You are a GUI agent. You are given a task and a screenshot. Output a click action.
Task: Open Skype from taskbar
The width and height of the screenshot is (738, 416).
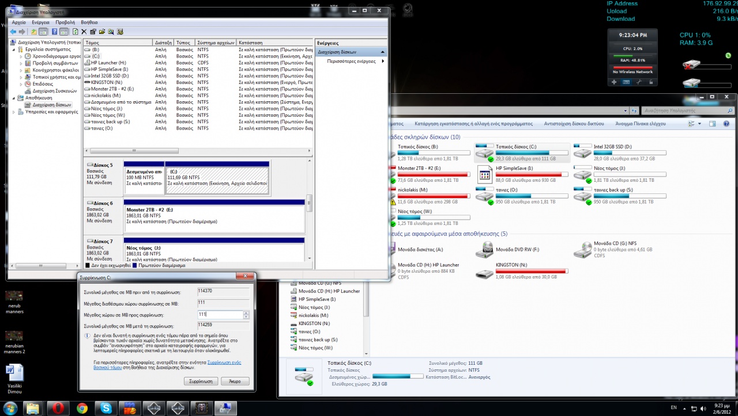click(106, 408)
